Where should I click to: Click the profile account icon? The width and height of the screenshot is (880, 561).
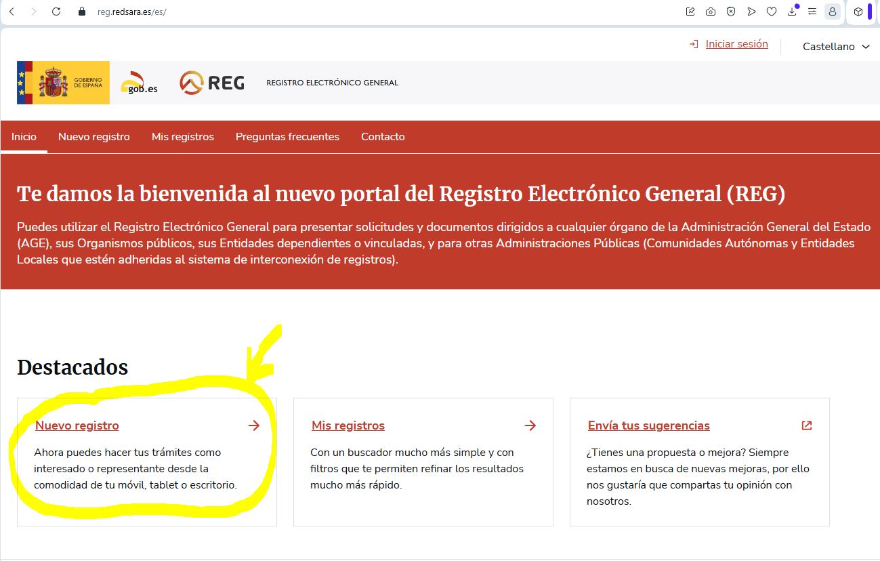click(x=833, y=12)
